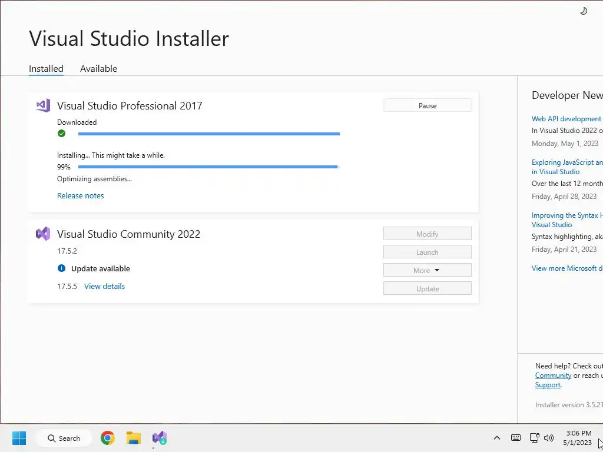Click the Developer News heading
Viewport: 603px width, 452px height.
[x=567, y=95]
